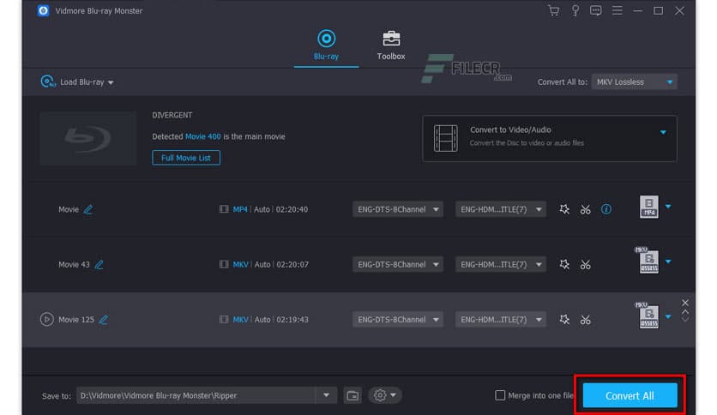Click the MKV Lossless format icon for Movie 43

click(x=648, y=261)
